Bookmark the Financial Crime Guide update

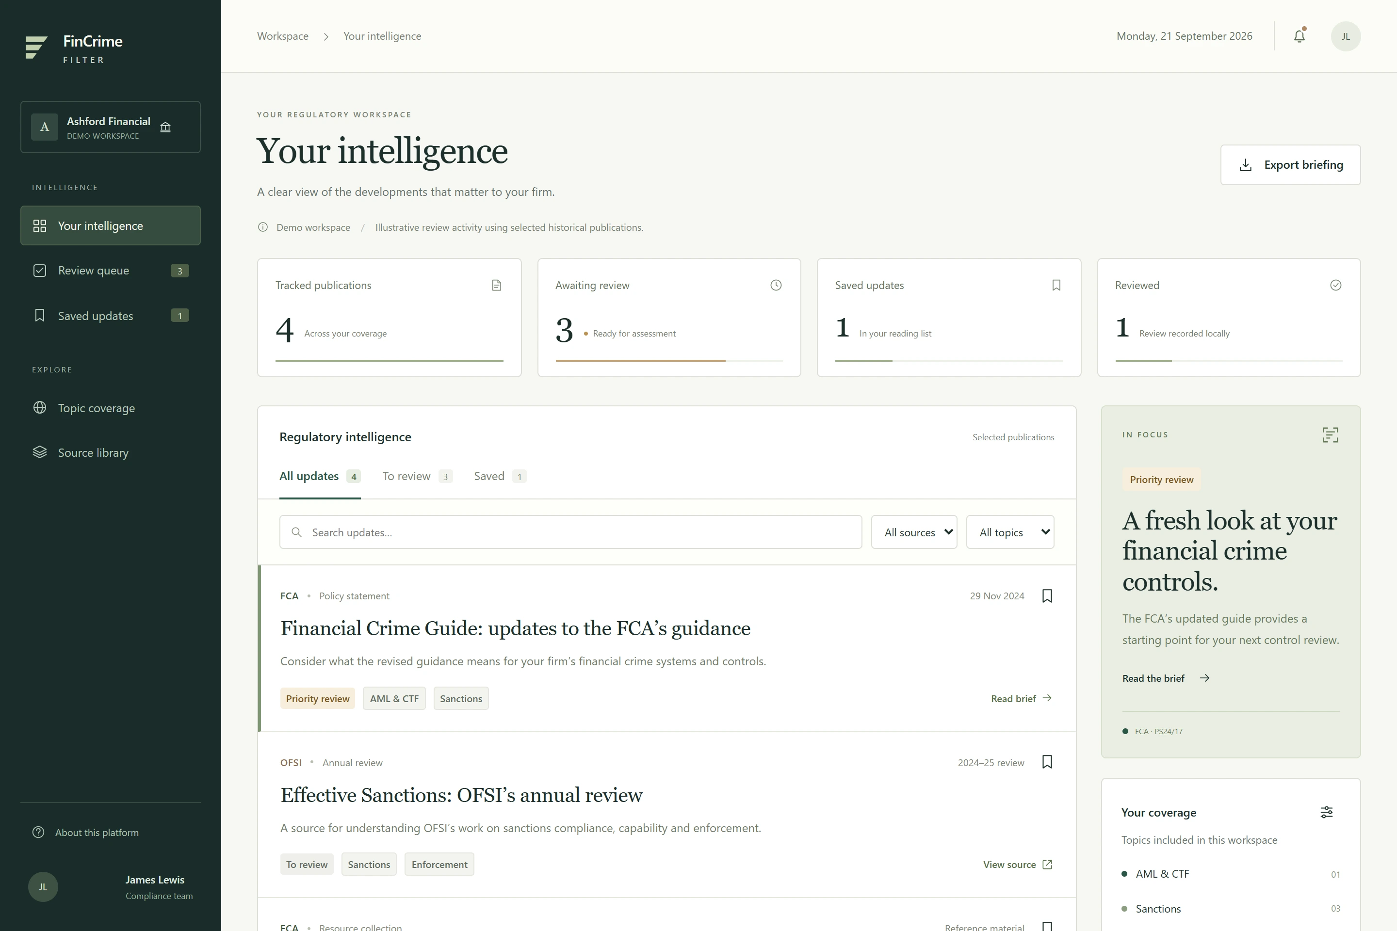(1047, 595)
